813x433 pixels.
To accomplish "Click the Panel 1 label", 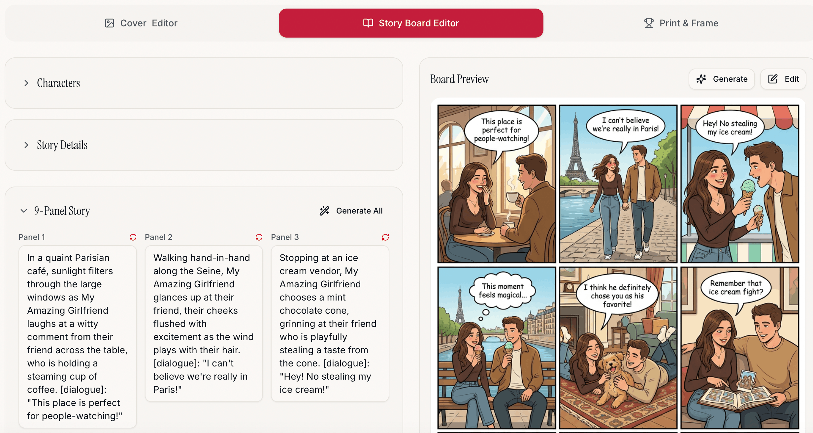I will pyautogui.click(x=32, y=237).
